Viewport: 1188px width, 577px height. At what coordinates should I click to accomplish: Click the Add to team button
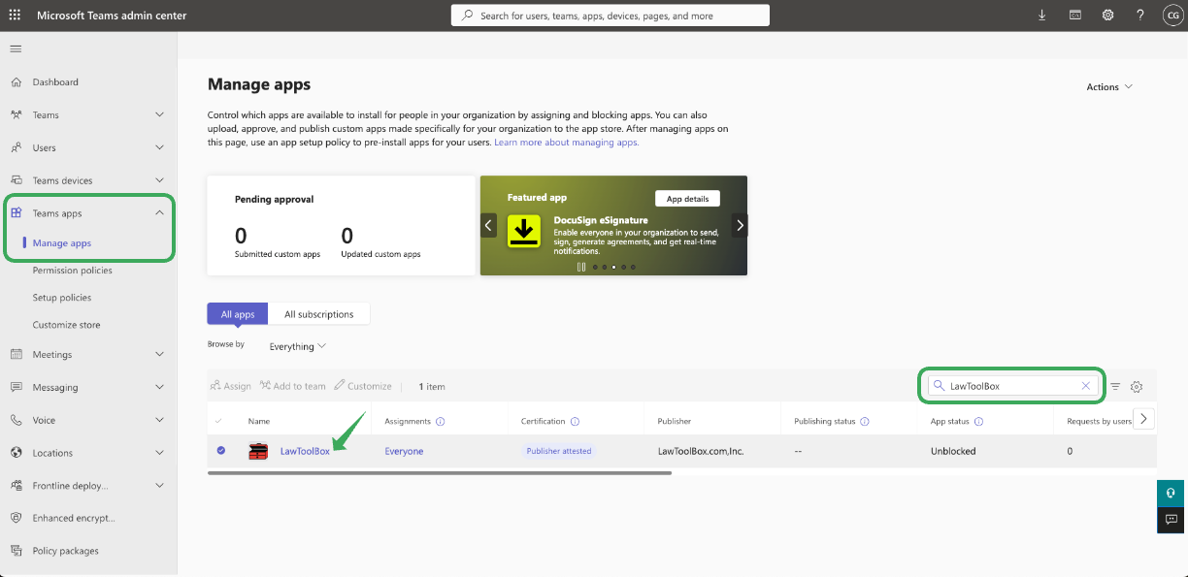tap(293, 386)
